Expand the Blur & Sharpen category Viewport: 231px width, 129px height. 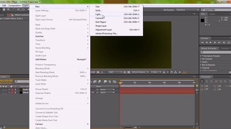[x=201, y=65]
